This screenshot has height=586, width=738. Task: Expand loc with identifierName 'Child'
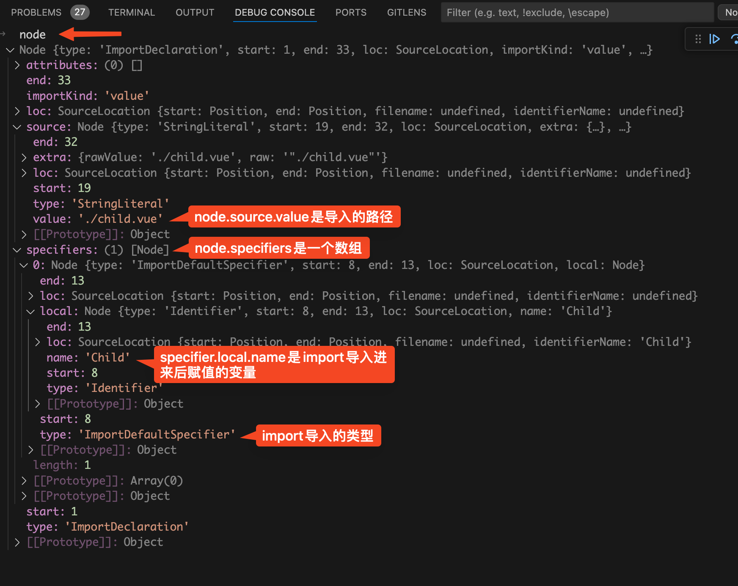[38, 342]
